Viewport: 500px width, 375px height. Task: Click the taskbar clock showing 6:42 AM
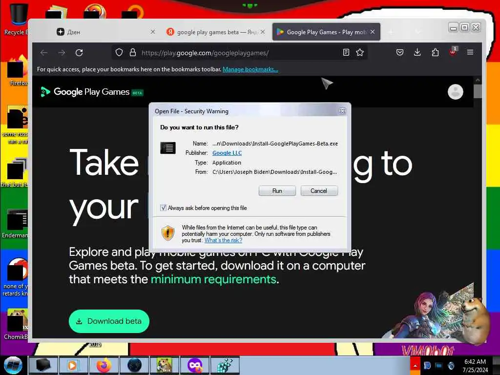click(x=475, y=366)
